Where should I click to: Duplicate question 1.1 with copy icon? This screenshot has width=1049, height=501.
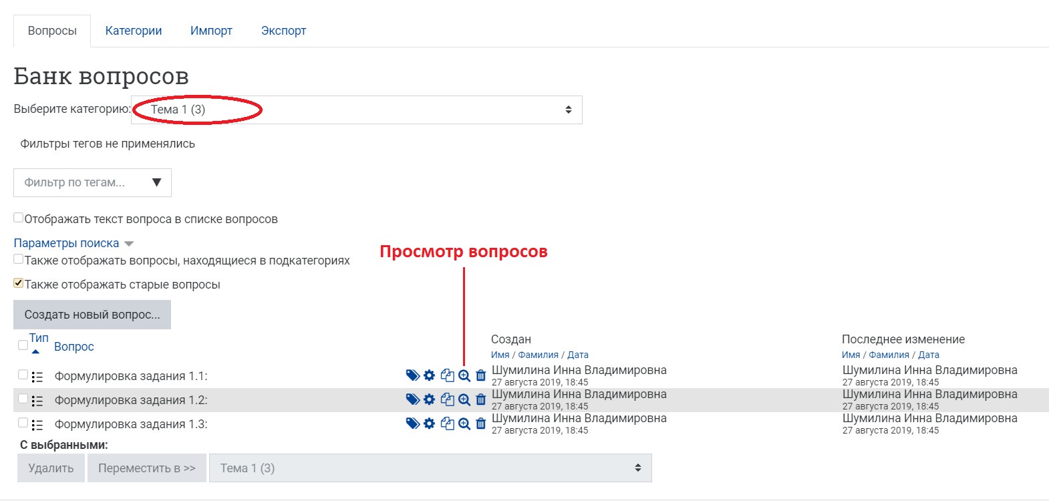pyautogui.click(x=447, y=375)
